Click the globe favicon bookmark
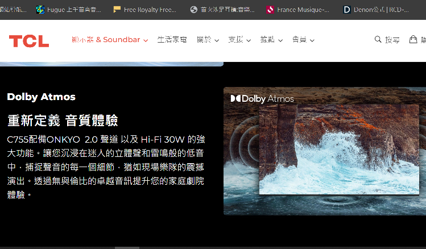Viewport: 426px width, 249px height. (x=194, y=10)
